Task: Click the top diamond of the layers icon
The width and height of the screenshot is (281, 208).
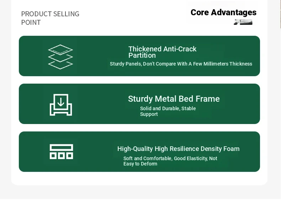Action: click(60, 50)
